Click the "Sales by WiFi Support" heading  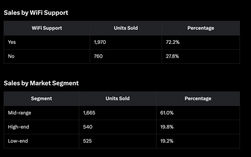coord(36,13)
